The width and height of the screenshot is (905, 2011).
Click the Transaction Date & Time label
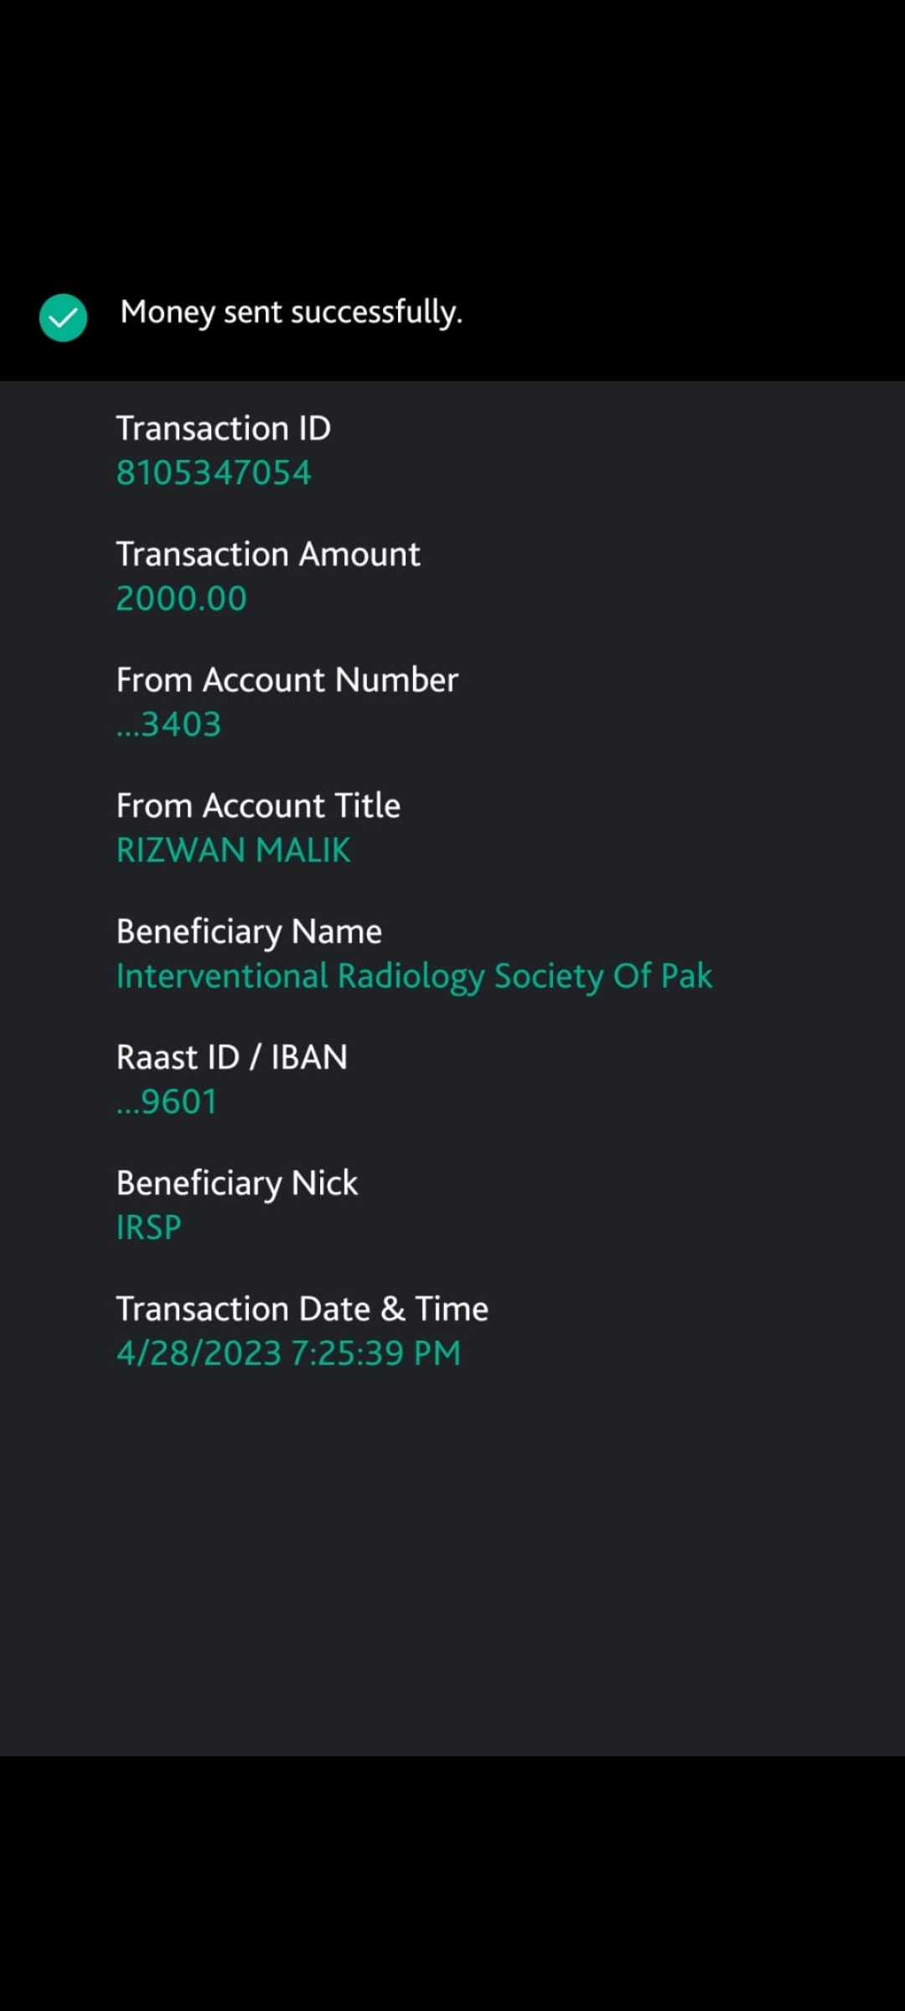[x=302, y=1308]
